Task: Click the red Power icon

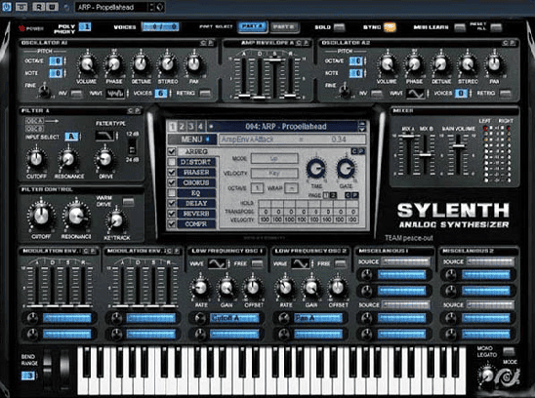Action: click(x=21, y=28)
